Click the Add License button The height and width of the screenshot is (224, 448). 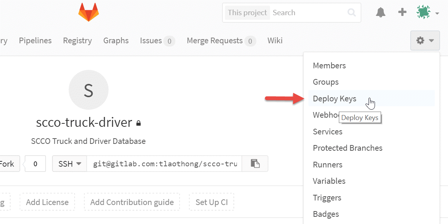point(47,202)
